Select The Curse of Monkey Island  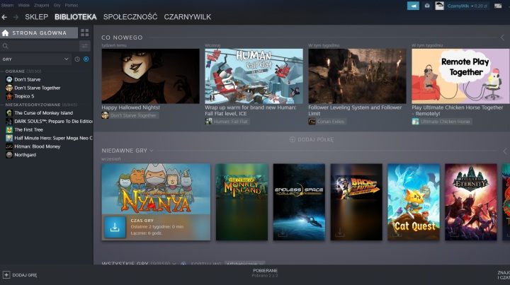(44, 113)
